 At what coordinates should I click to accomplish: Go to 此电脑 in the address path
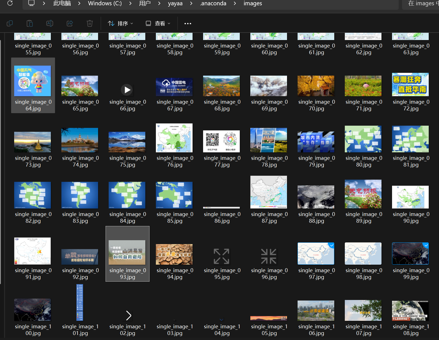(62, 3)
